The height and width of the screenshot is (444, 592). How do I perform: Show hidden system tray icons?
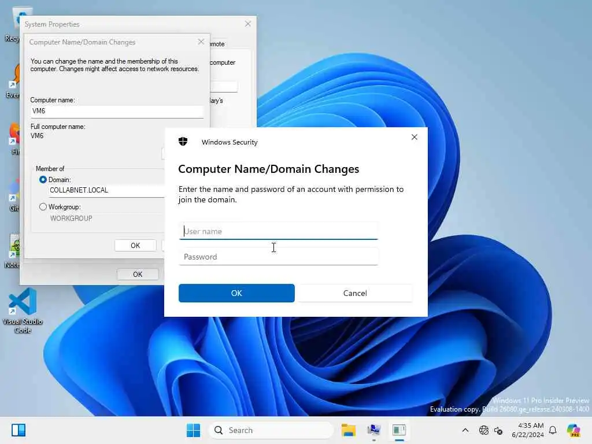tap(465, 430)
